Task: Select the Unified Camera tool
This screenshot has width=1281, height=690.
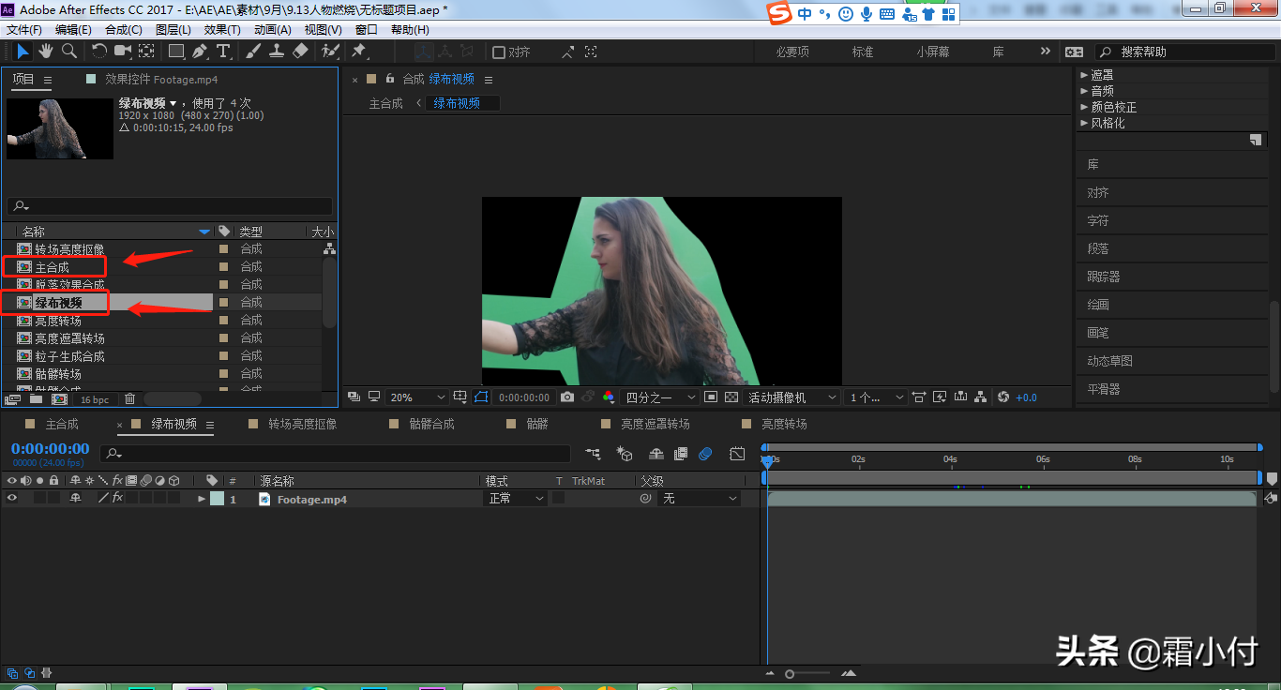Action: pos(123,52)
